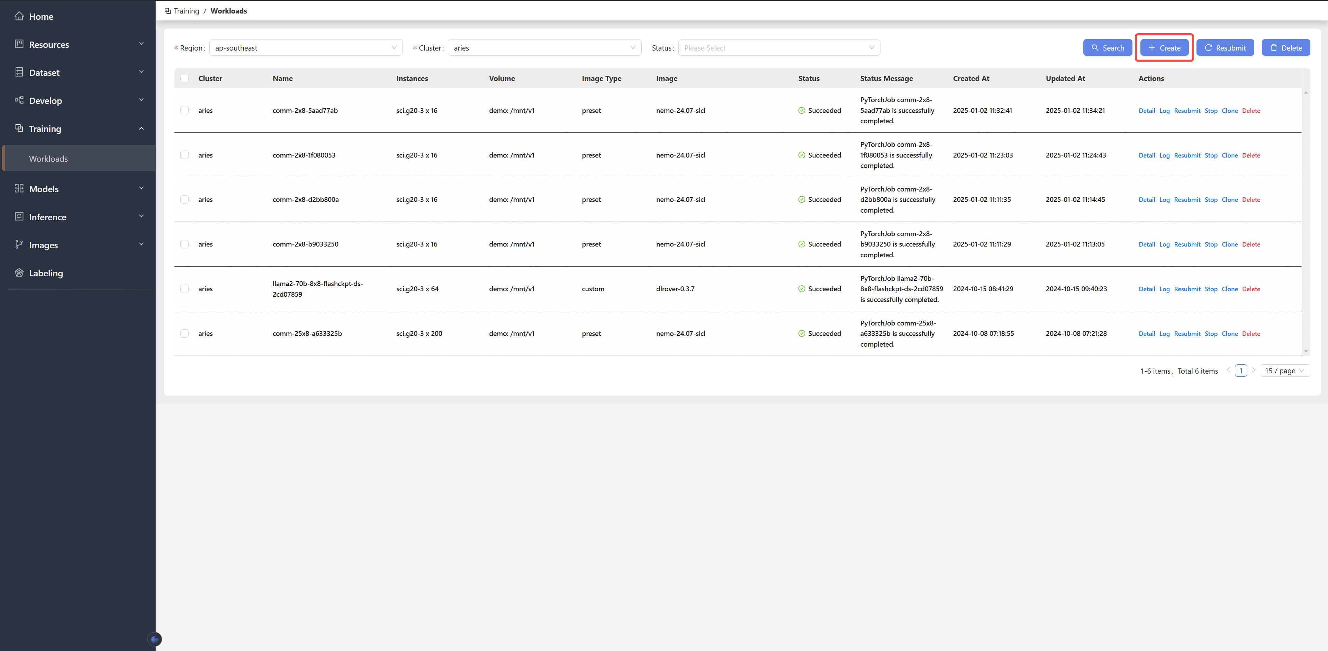Click the top Delete button
The image size is (1328, 651).
click(1286, 47)
